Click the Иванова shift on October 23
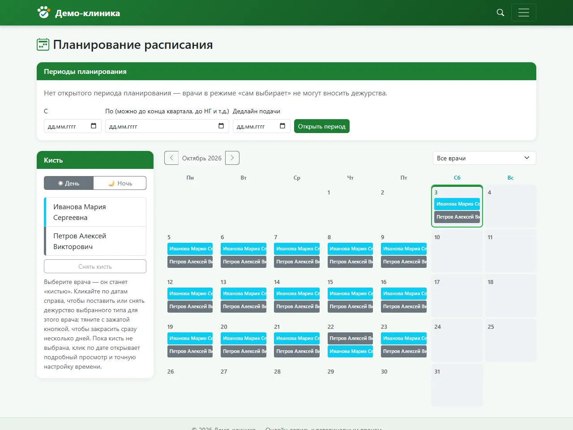 click(x=404, y=338)
